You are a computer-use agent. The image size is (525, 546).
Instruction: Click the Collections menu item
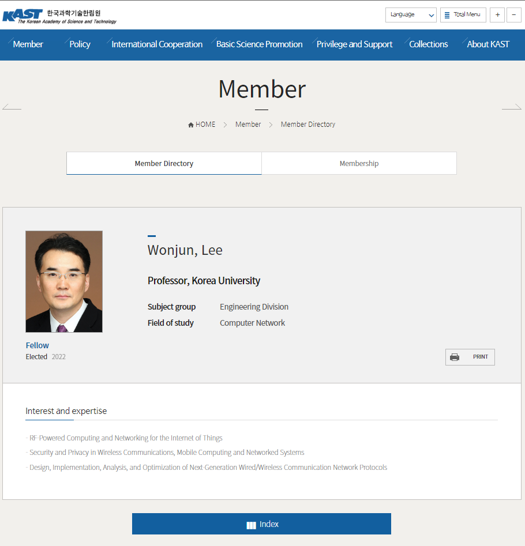tap(428, 44)
